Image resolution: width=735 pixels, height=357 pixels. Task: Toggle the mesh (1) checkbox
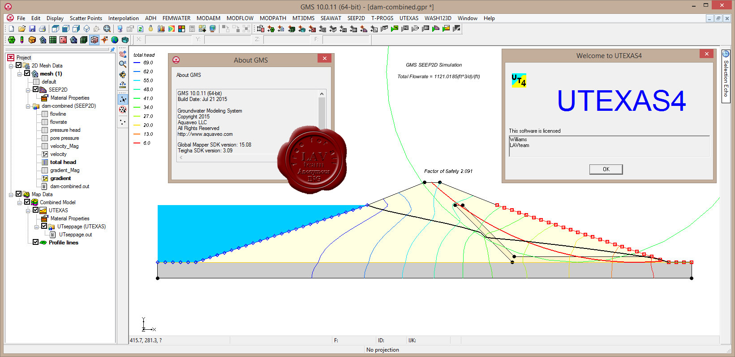coord(27,73)
